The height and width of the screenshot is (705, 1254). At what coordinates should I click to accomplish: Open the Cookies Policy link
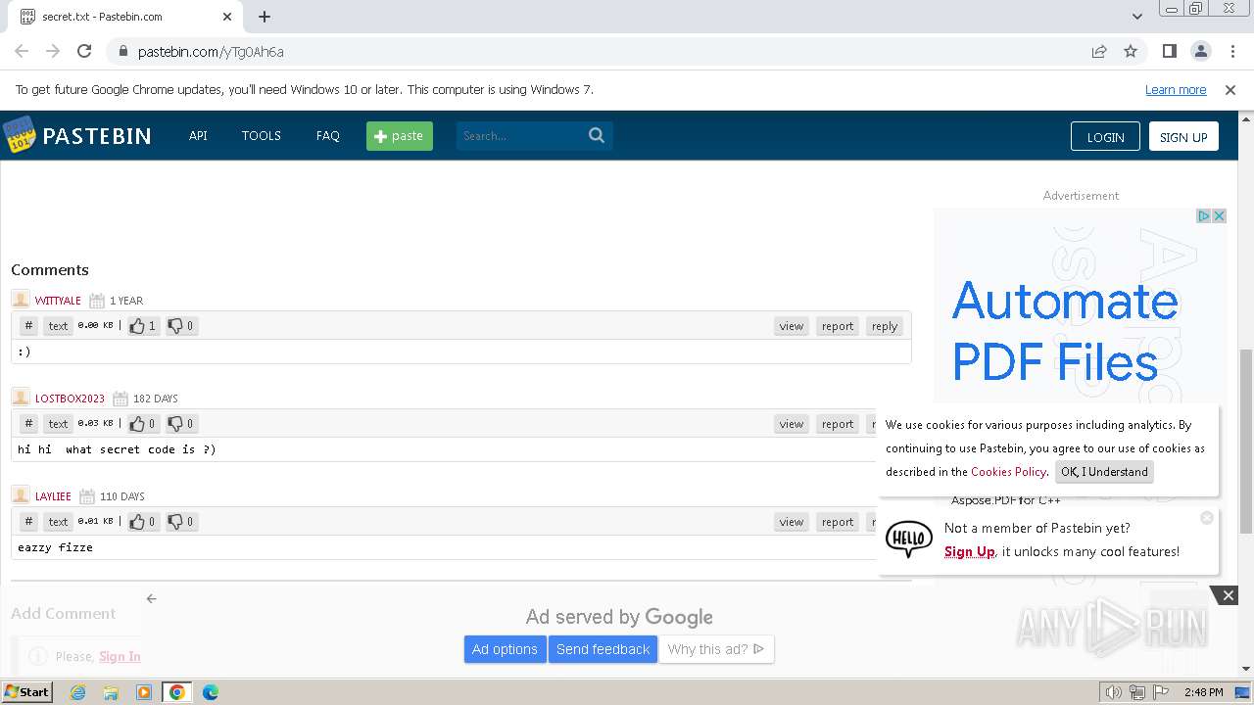pos(1008,472)
